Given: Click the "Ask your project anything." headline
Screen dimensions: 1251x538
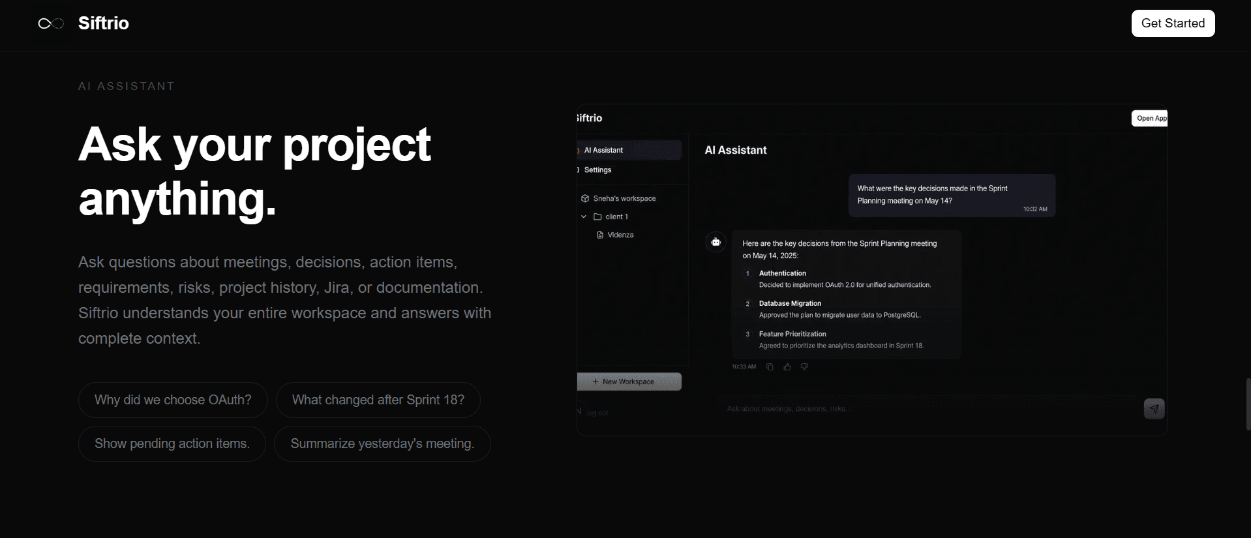Looking at the screenshot, I should coord(254,171).
